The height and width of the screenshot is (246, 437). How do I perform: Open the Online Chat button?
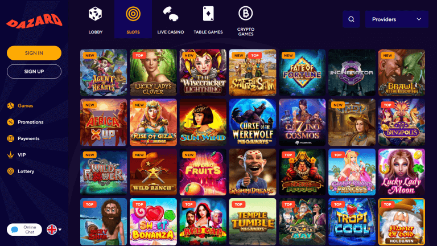click(x=24, y=229)
